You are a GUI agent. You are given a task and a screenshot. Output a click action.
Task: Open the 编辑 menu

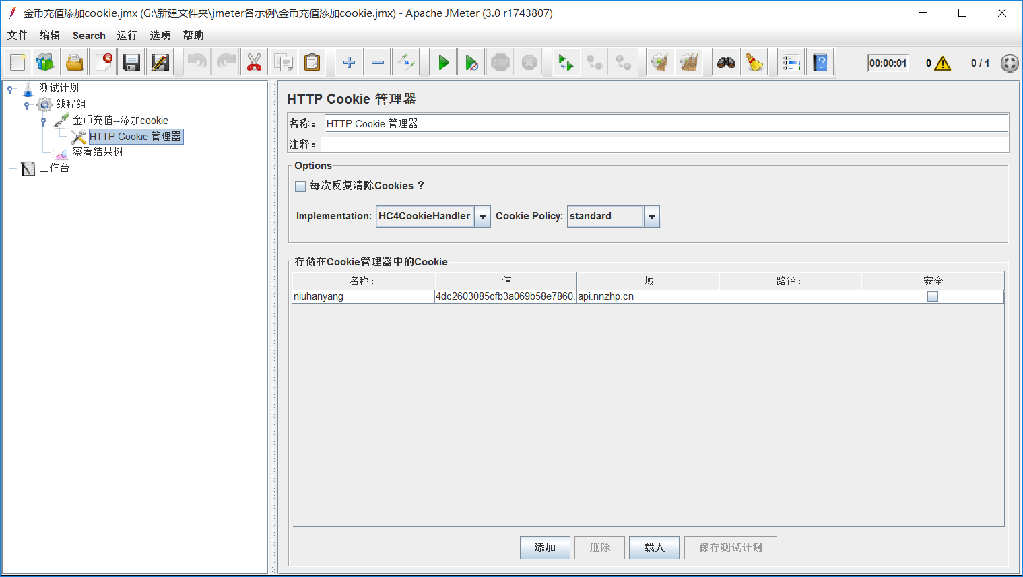tap(50, 35)
